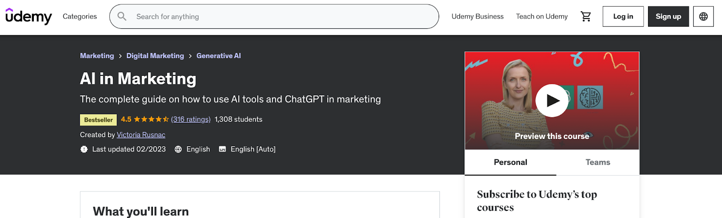
Task: Click the course language globe icon
Action: tap(178, 149)
